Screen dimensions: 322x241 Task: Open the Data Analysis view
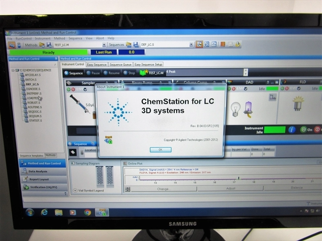(x=44, y=172)
